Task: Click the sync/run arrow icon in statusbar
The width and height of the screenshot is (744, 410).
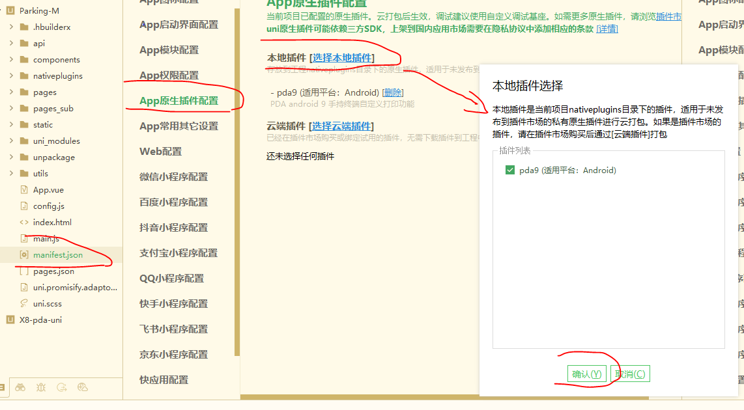Action: click(61, 387)
